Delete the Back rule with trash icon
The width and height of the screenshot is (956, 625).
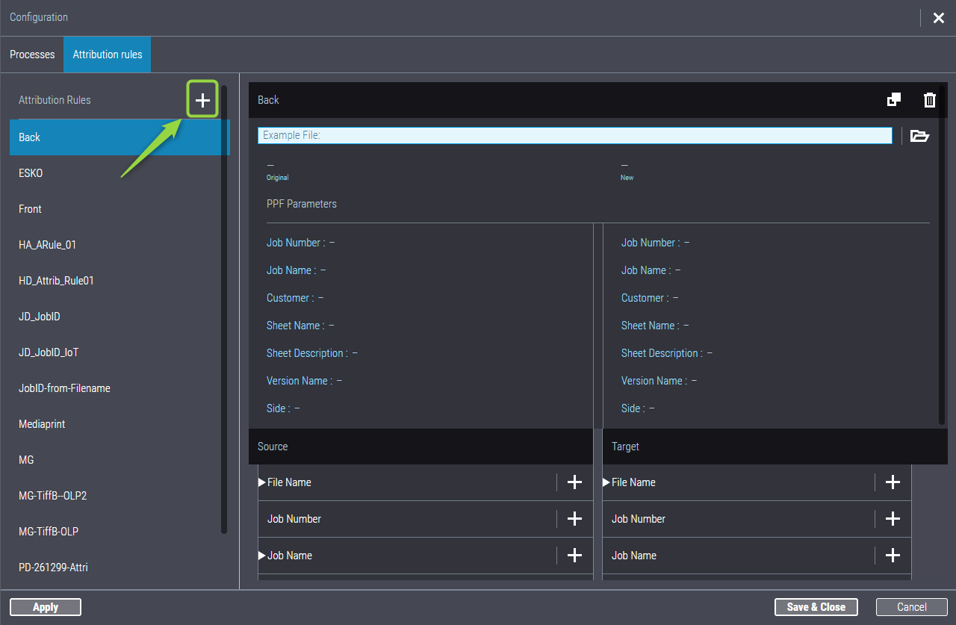tap(929, 100)
